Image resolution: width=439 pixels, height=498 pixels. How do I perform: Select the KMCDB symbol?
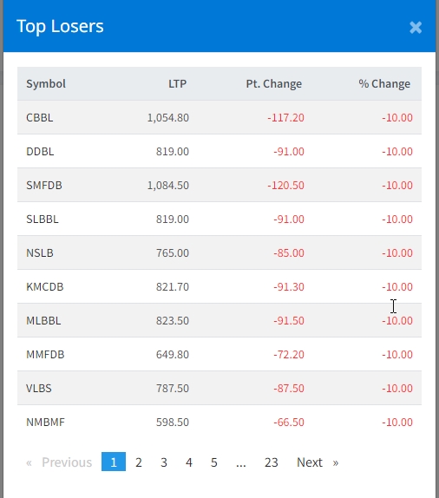click(x=45, y=287)
